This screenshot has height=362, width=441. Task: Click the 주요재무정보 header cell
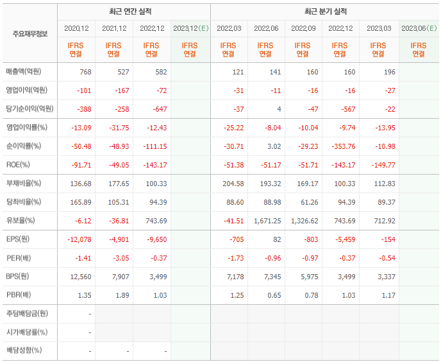[30, 34]
